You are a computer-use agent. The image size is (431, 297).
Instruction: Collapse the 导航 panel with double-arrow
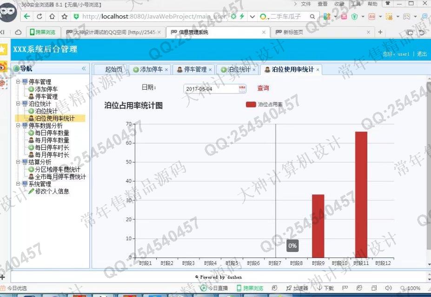tap(84, 69)
